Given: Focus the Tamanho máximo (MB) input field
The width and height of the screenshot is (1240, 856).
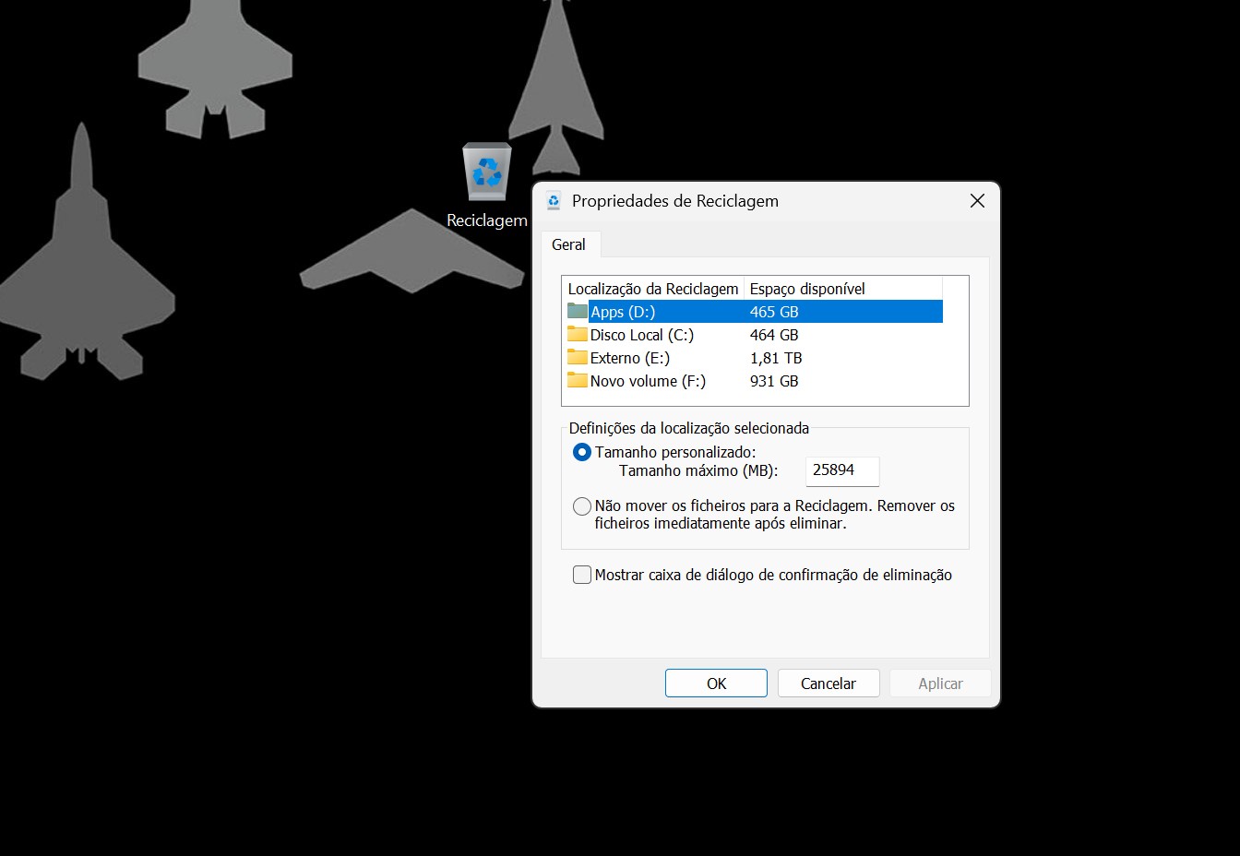Looking at the screenshot, I should click(841, 470).
